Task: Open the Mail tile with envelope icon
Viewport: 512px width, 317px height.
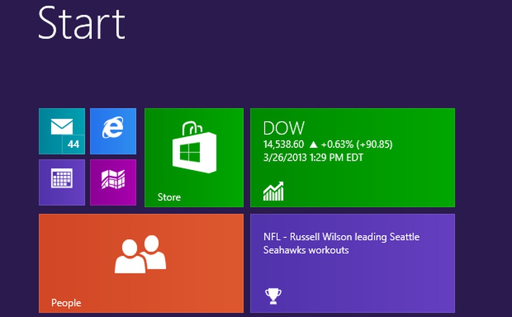Action: [x=62, y=131]
